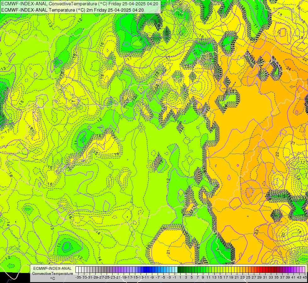Click the '-1' legend scale value

(174, 277)
